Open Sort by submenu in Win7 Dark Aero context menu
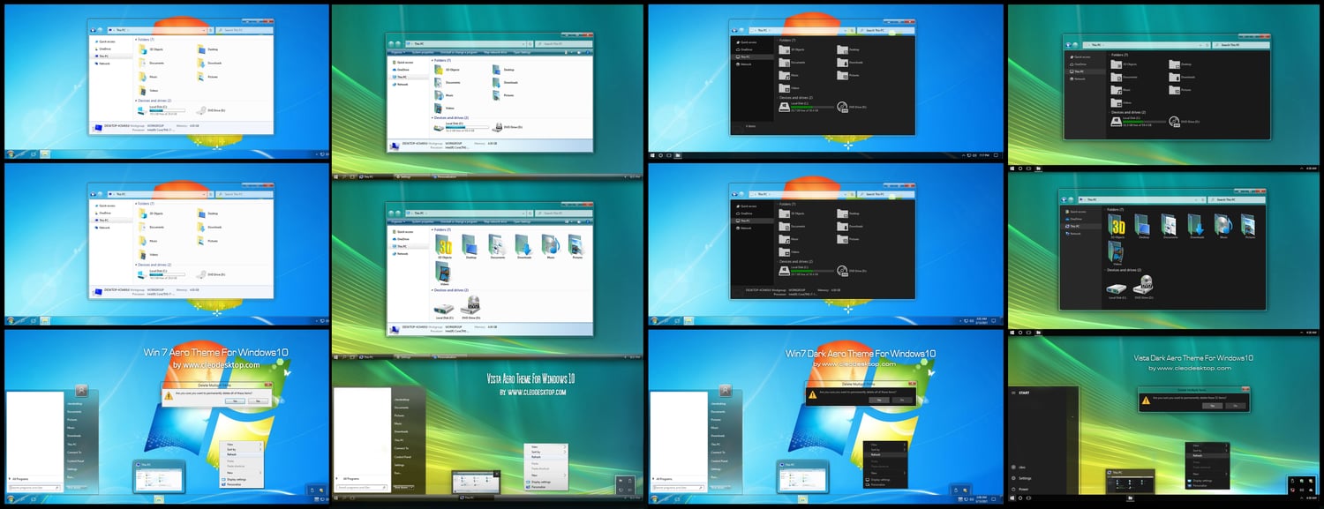1324x509 pixels. 887,450
